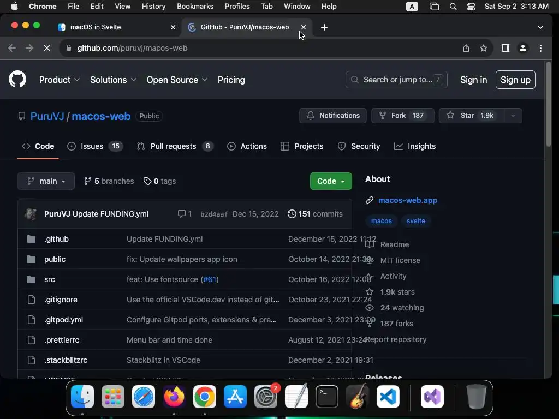Open the src folder
Screen dimensions: 559x419
coord(50,279)
